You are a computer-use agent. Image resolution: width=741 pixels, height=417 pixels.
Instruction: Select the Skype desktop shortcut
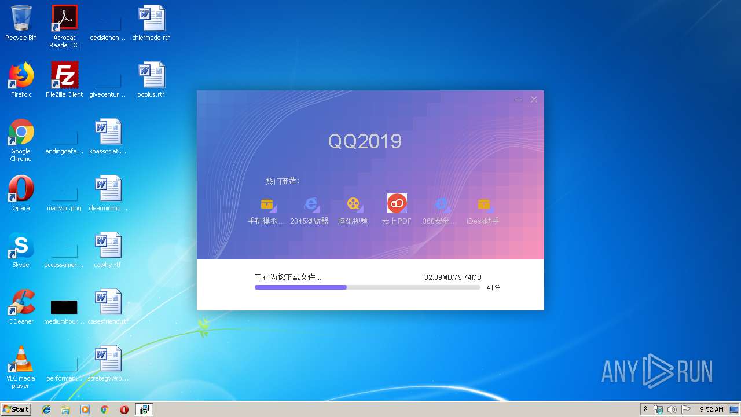21,250
